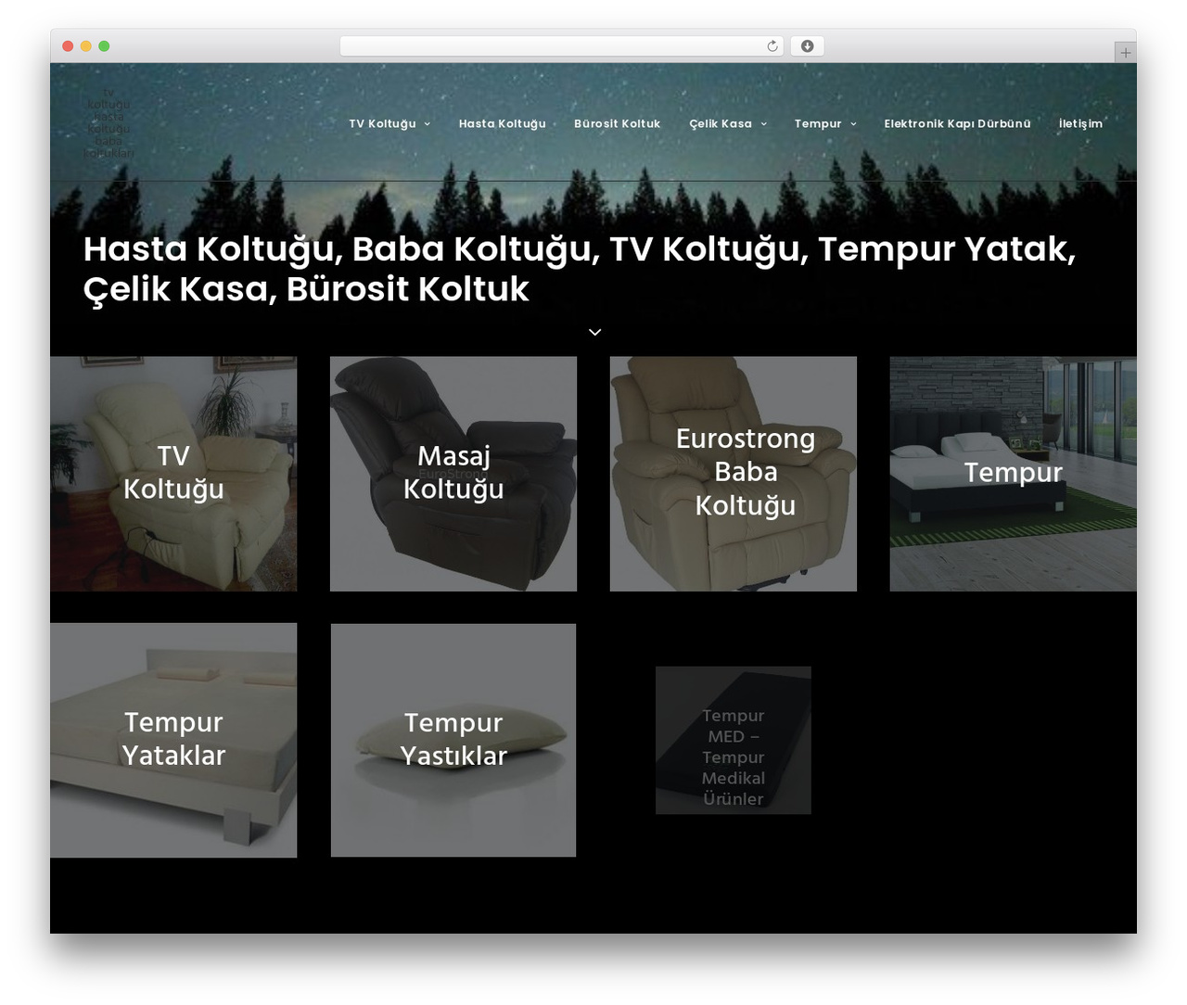Maximize the window with green button
The width and height of the screenshot is (1187, 1005).
click(x=104, y=46)
